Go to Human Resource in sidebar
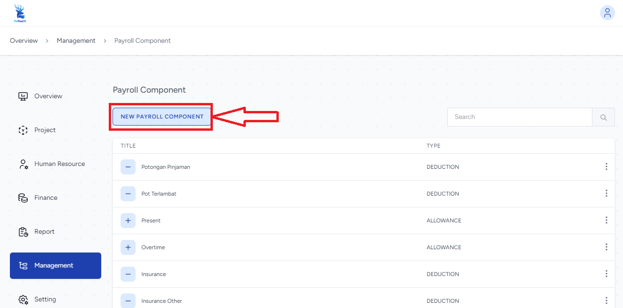This screenshot has height=308, width=623. 59,164
